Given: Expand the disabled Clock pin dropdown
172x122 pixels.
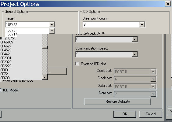Looking at the screenshot, I should pos(153,79).
